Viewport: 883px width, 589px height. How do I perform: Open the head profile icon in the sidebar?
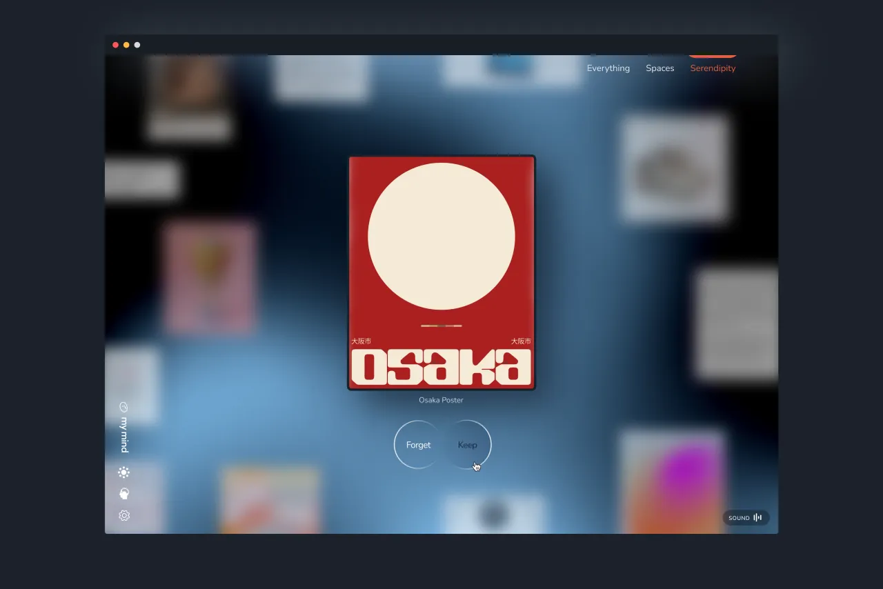point(124,494)
